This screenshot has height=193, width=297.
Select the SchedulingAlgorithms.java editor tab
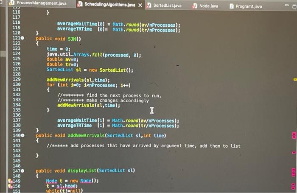coord(110,5)
